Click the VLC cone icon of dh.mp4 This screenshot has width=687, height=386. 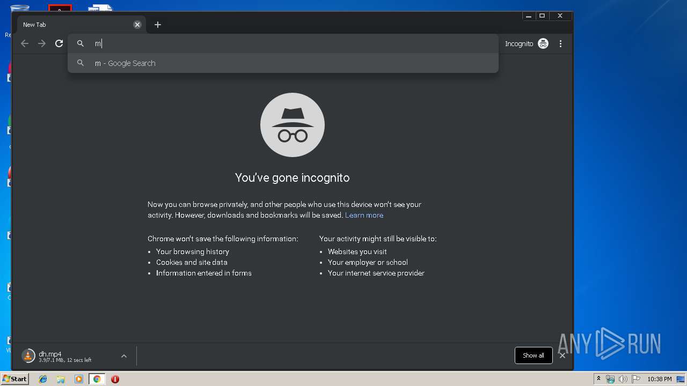click(x=28, y=356)
